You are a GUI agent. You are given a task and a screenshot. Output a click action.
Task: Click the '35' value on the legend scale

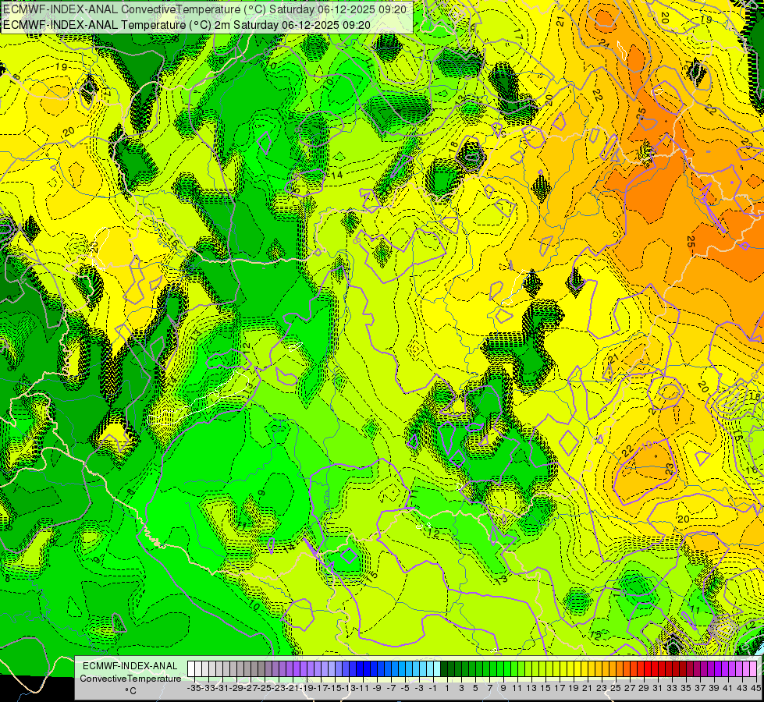[x=686, y=689]
